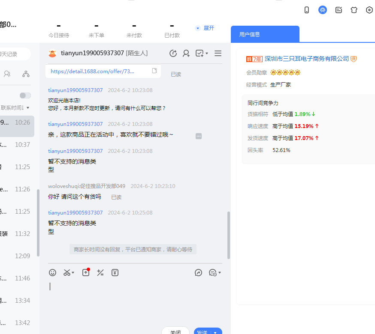
Task: Open the ¥ payment request icon
Action: point(115,272)
